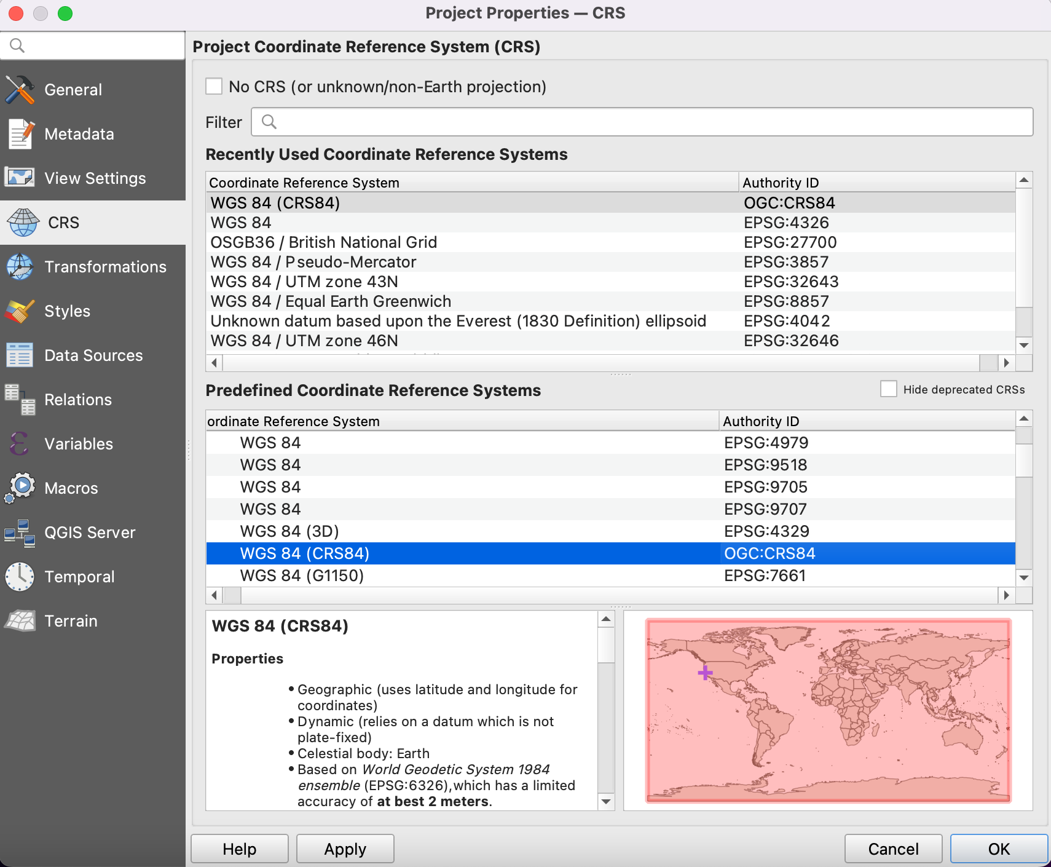The height and width of the screenshot is (867, 1051).
Task: Enable the No CRS checkbox
Action: coord(214,87)
